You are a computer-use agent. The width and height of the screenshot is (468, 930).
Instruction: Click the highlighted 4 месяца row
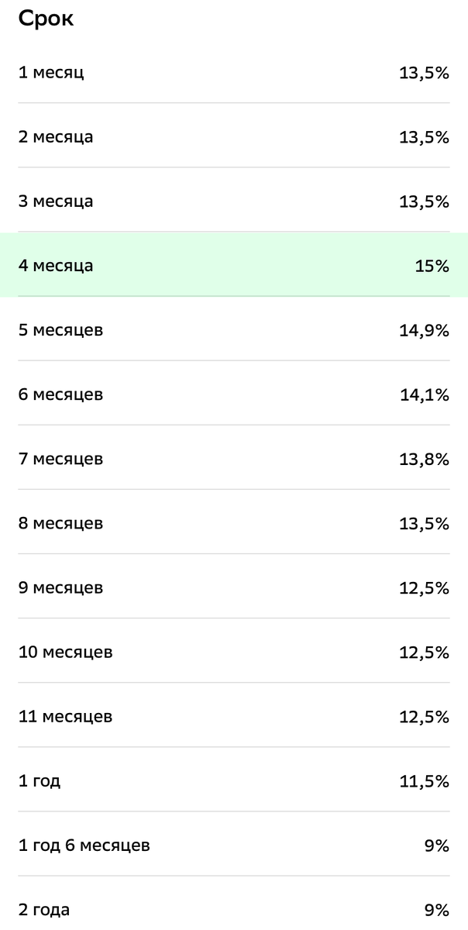234,265
